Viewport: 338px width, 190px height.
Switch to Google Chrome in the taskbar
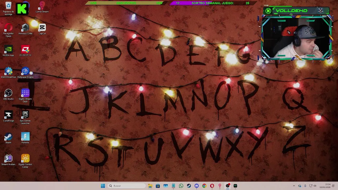(x=204, y=186)
